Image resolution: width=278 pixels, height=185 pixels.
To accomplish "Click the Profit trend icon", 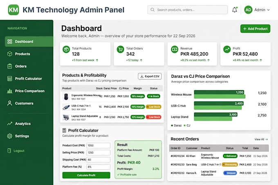I will click(227, 49).
